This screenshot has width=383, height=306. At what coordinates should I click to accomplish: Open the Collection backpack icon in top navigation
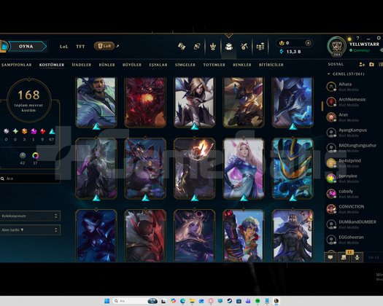pyautogui.click(x=229, y=47)
